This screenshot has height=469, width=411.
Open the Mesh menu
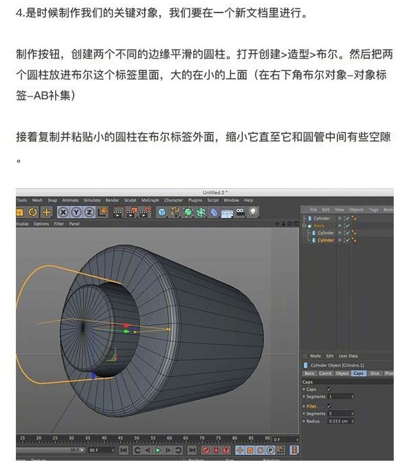(37, 200)
